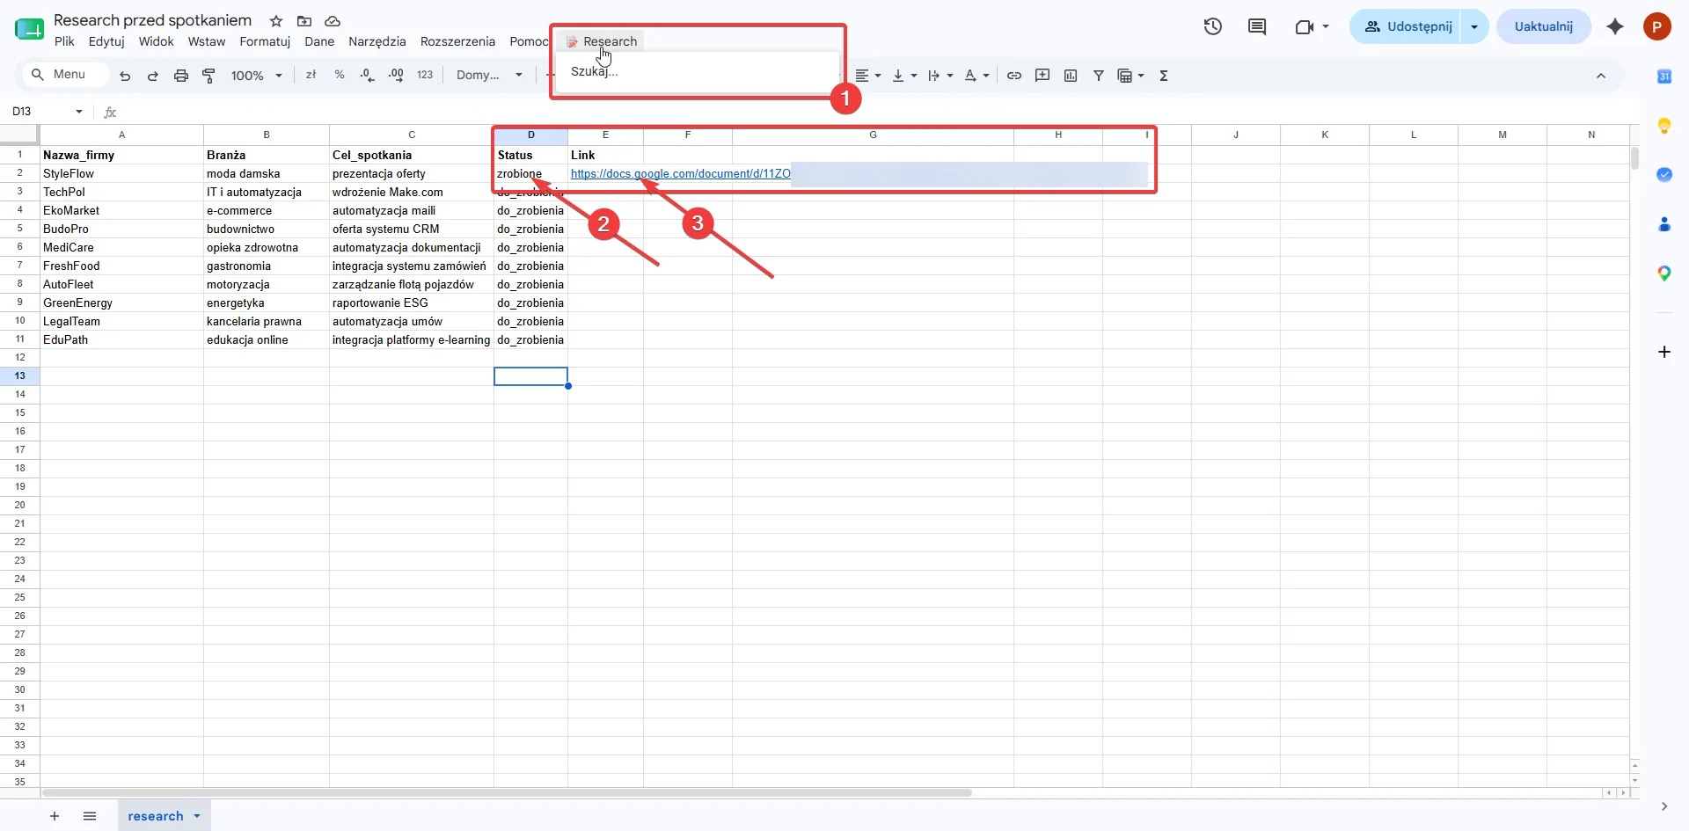
Task: Click the Udostępnij share button
Action: [1407, 26]
